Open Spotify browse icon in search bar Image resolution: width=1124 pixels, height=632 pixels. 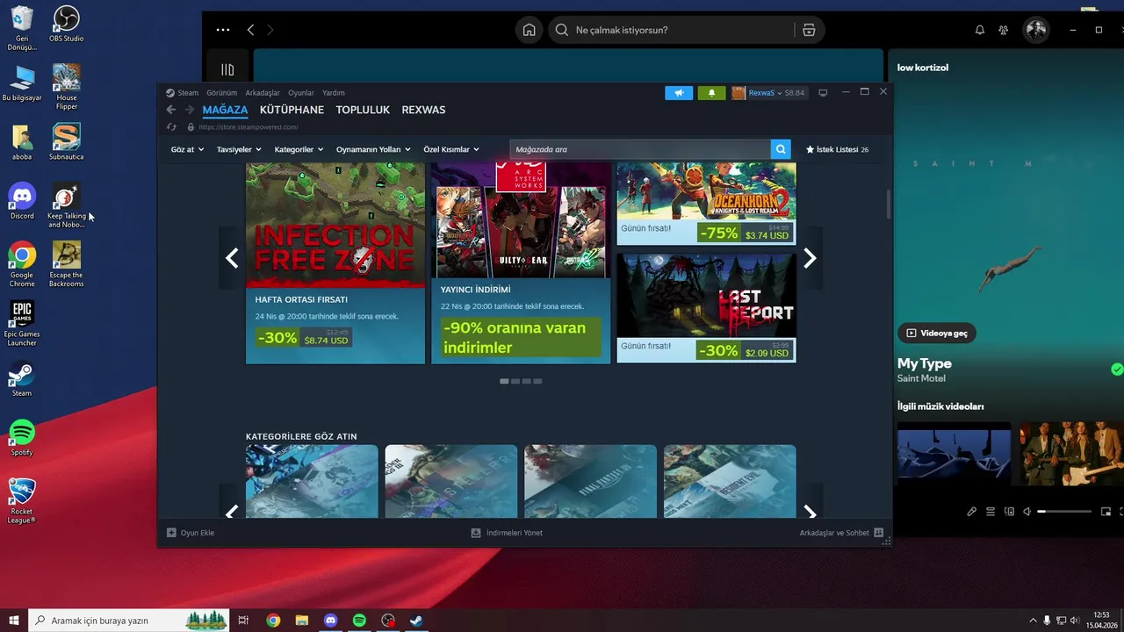point(809,30)
